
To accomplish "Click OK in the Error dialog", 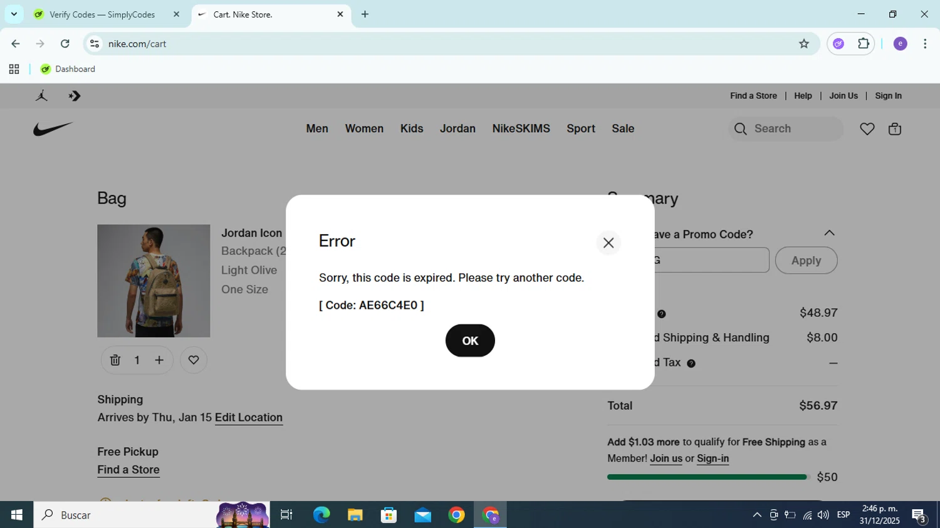I will (470, 341).
